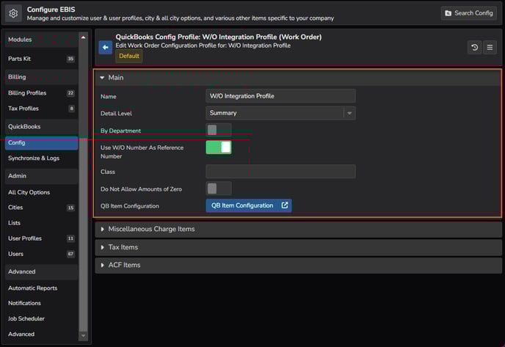The height and width of the screenshot is (347, 505).
Task: Open Synchronize & Logs
Action: pos(41,158)
